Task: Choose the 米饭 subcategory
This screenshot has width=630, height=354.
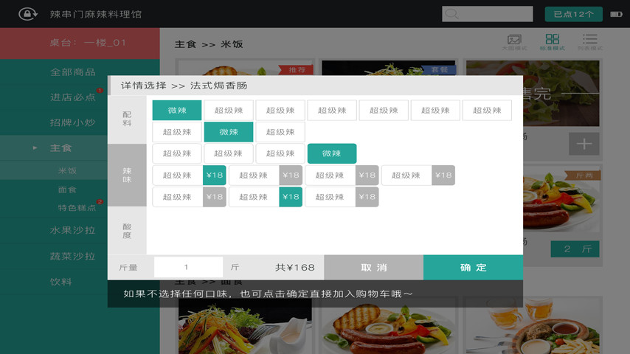Action: pos(67,170)
